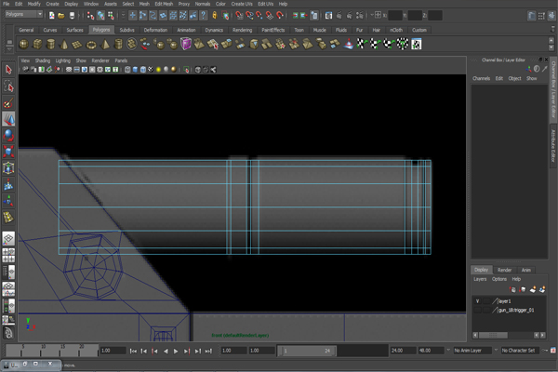
Task: Toggle snap to view planes
Action: (270, 15)
